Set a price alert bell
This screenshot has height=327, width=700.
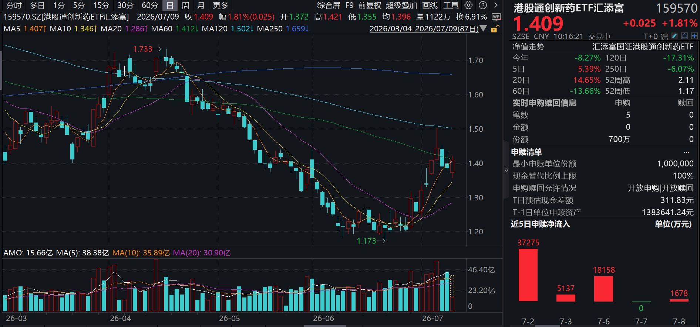684,36
